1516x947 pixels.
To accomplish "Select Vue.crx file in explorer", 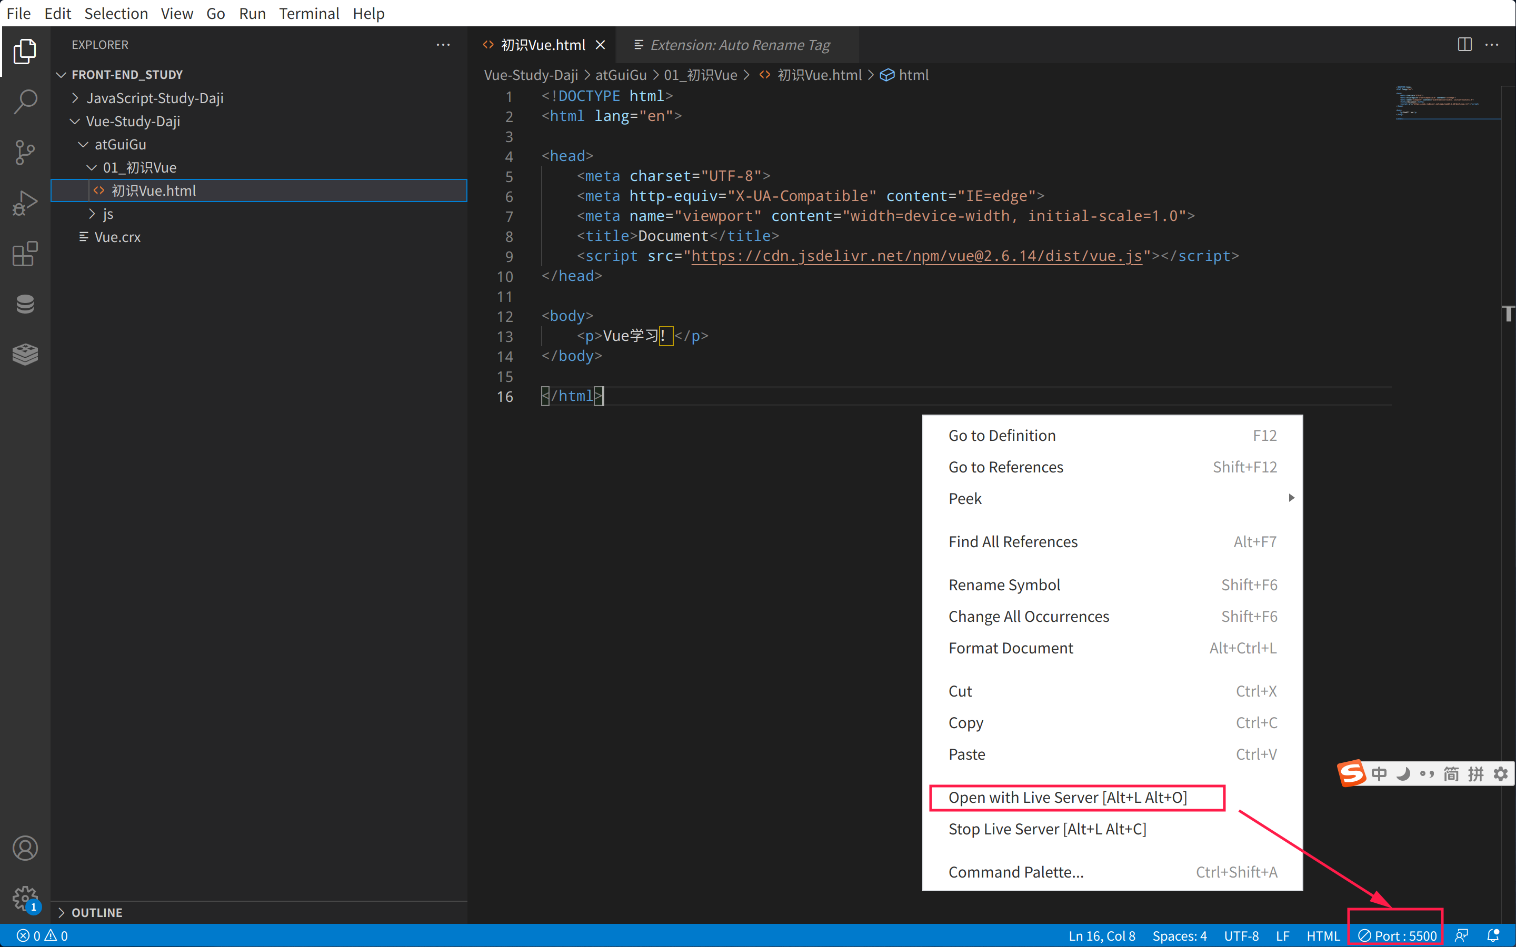I will coord(259,237).
